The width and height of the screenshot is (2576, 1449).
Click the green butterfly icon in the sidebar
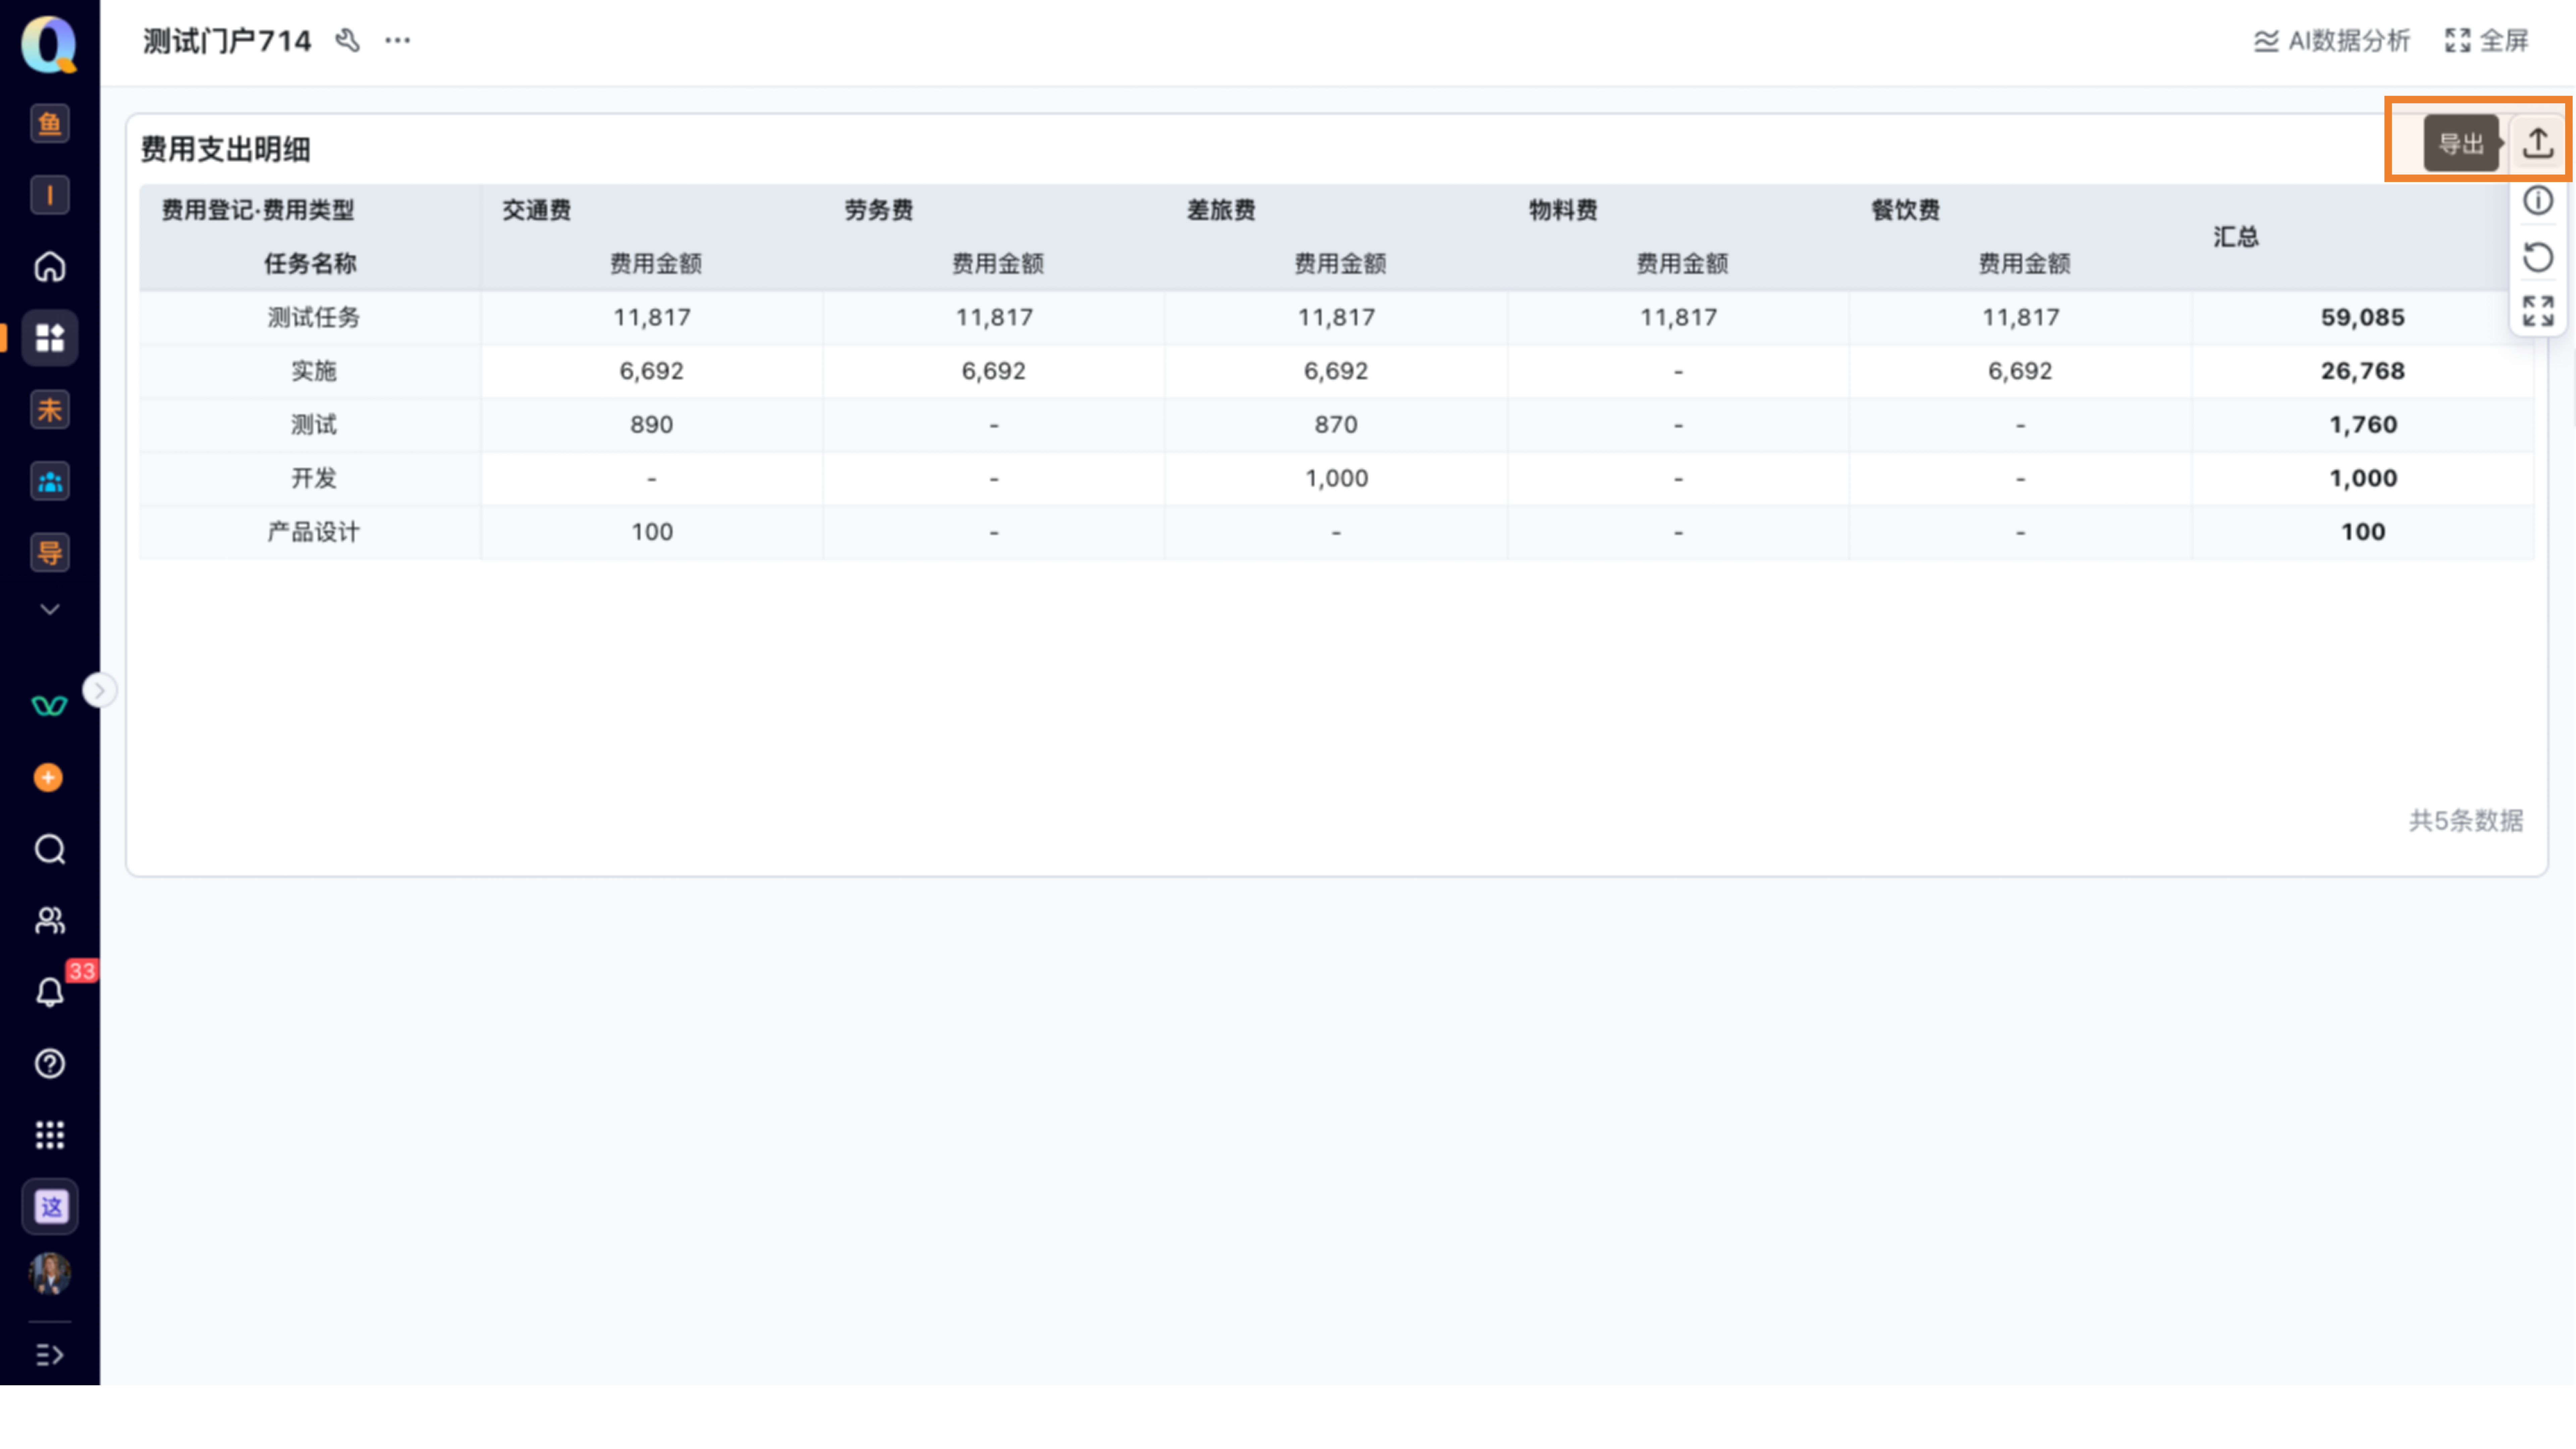[49, 706]
